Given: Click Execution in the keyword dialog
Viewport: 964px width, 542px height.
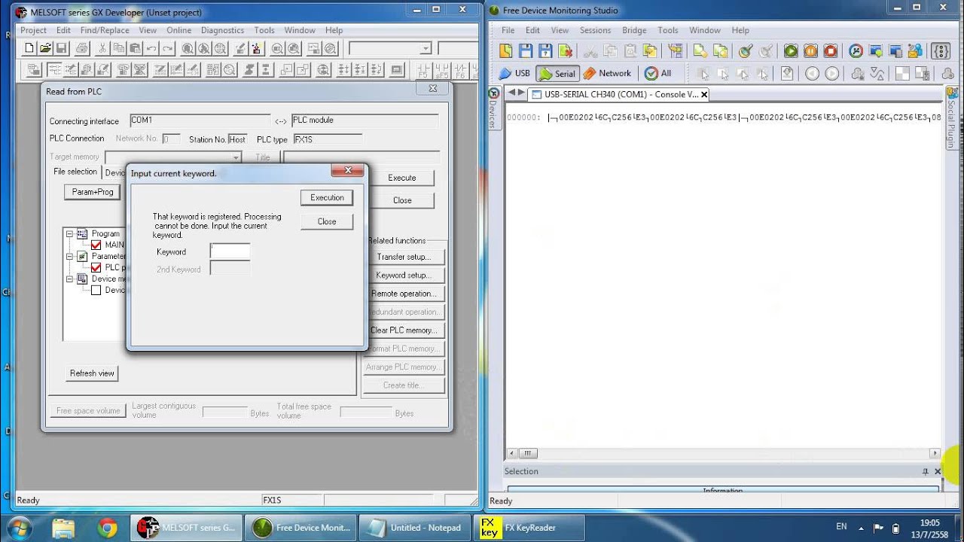Looking at the screenshot, I should point(327,197).
